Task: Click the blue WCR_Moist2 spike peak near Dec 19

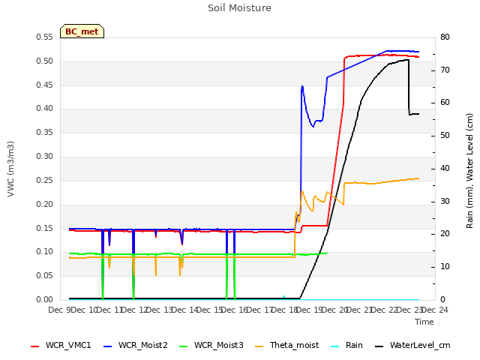Action: (x=302, y=86)
